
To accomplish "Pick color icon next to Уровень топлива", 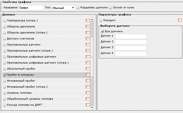I will (x=88, y=93).
